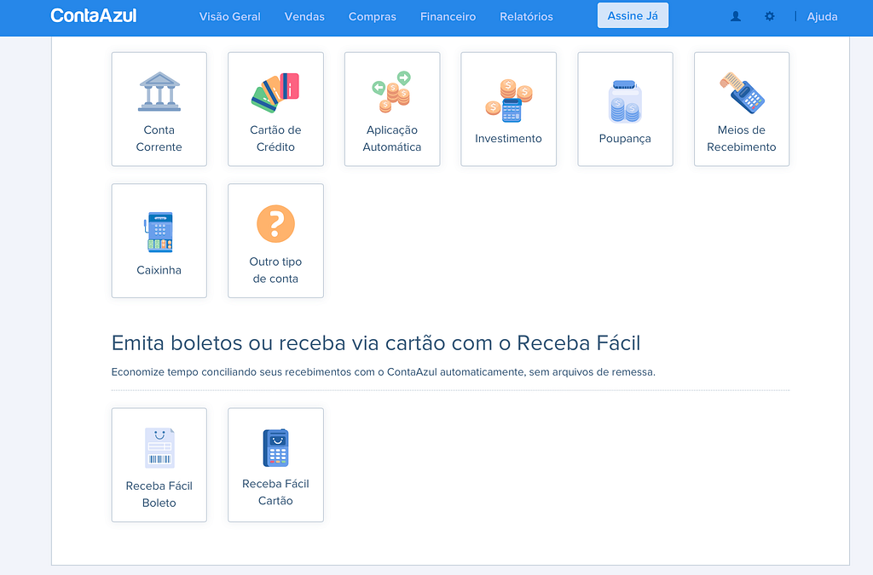
Task: Open the Visão Geral menu
Action: [x=230, y=17]
